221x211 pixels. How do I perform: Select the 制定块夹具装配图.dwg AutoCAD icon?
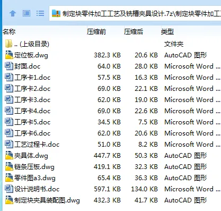tap(9, 200)
